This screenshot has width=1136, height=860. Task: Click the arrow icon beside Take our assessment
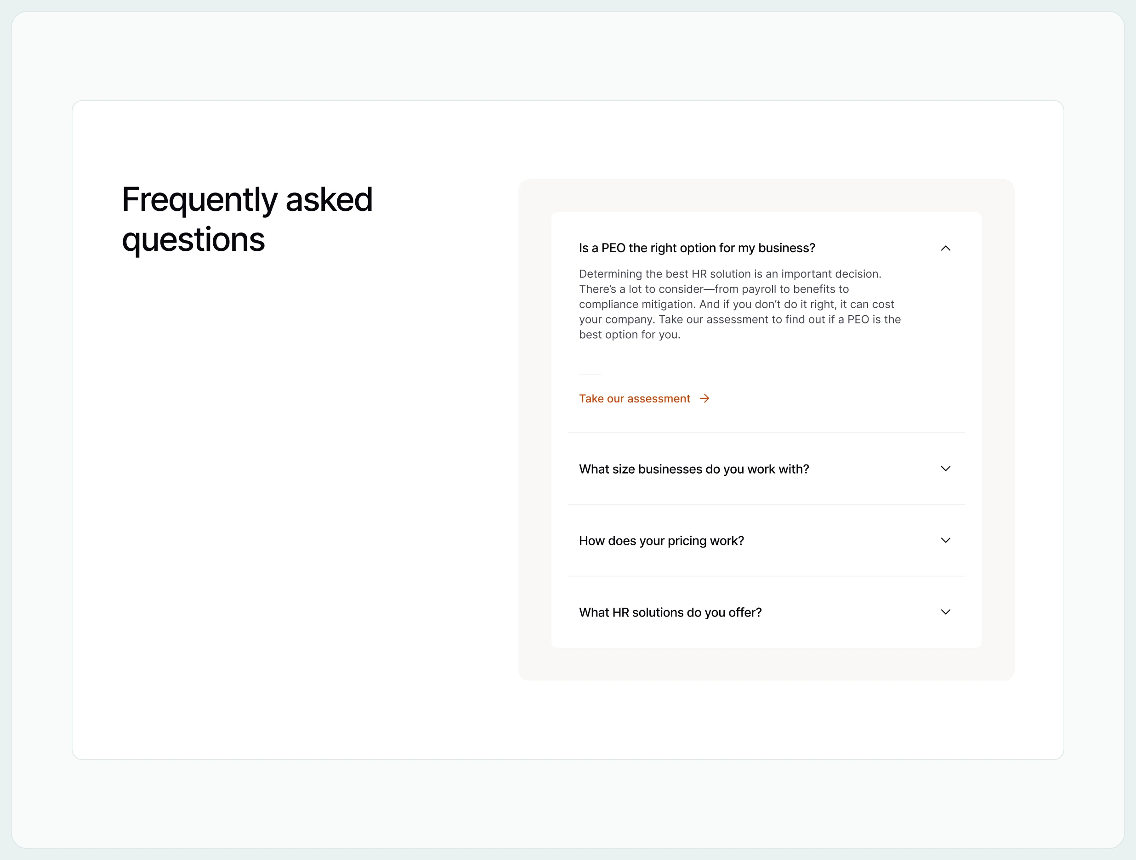tap(704, 398)
